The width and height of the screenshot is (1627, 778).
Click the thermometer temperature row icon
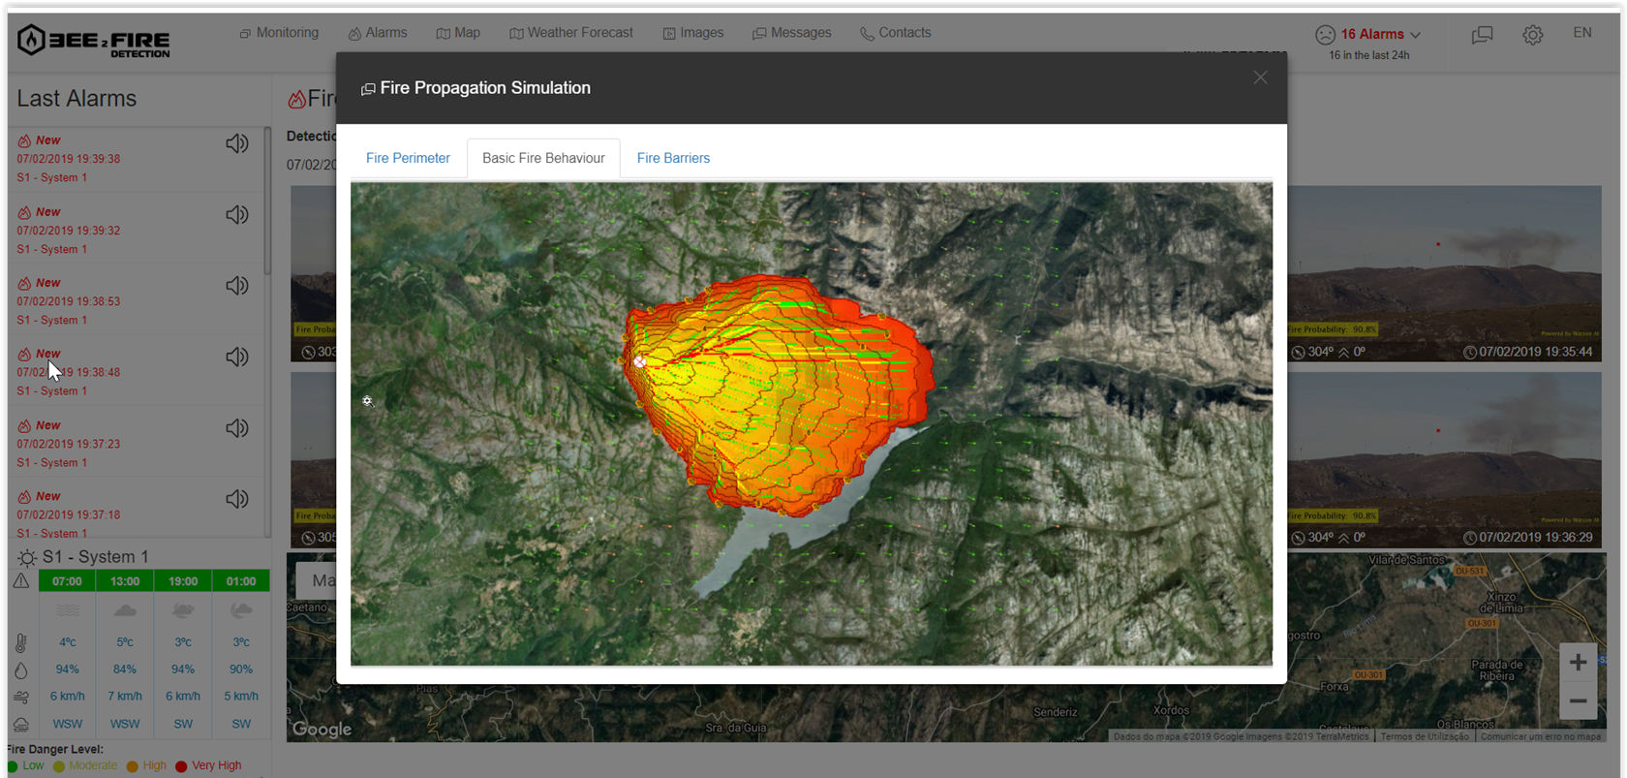[21, 642]
